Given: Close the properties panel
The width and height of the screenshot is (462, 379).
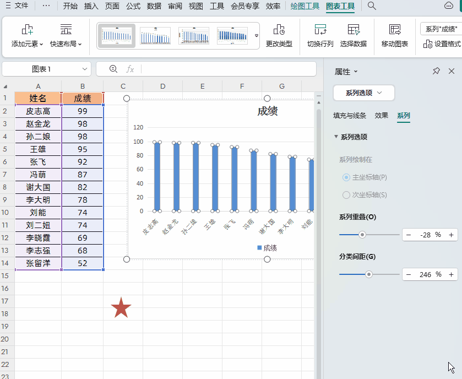Looking at the screenshot, I should (x=452, y=71).
